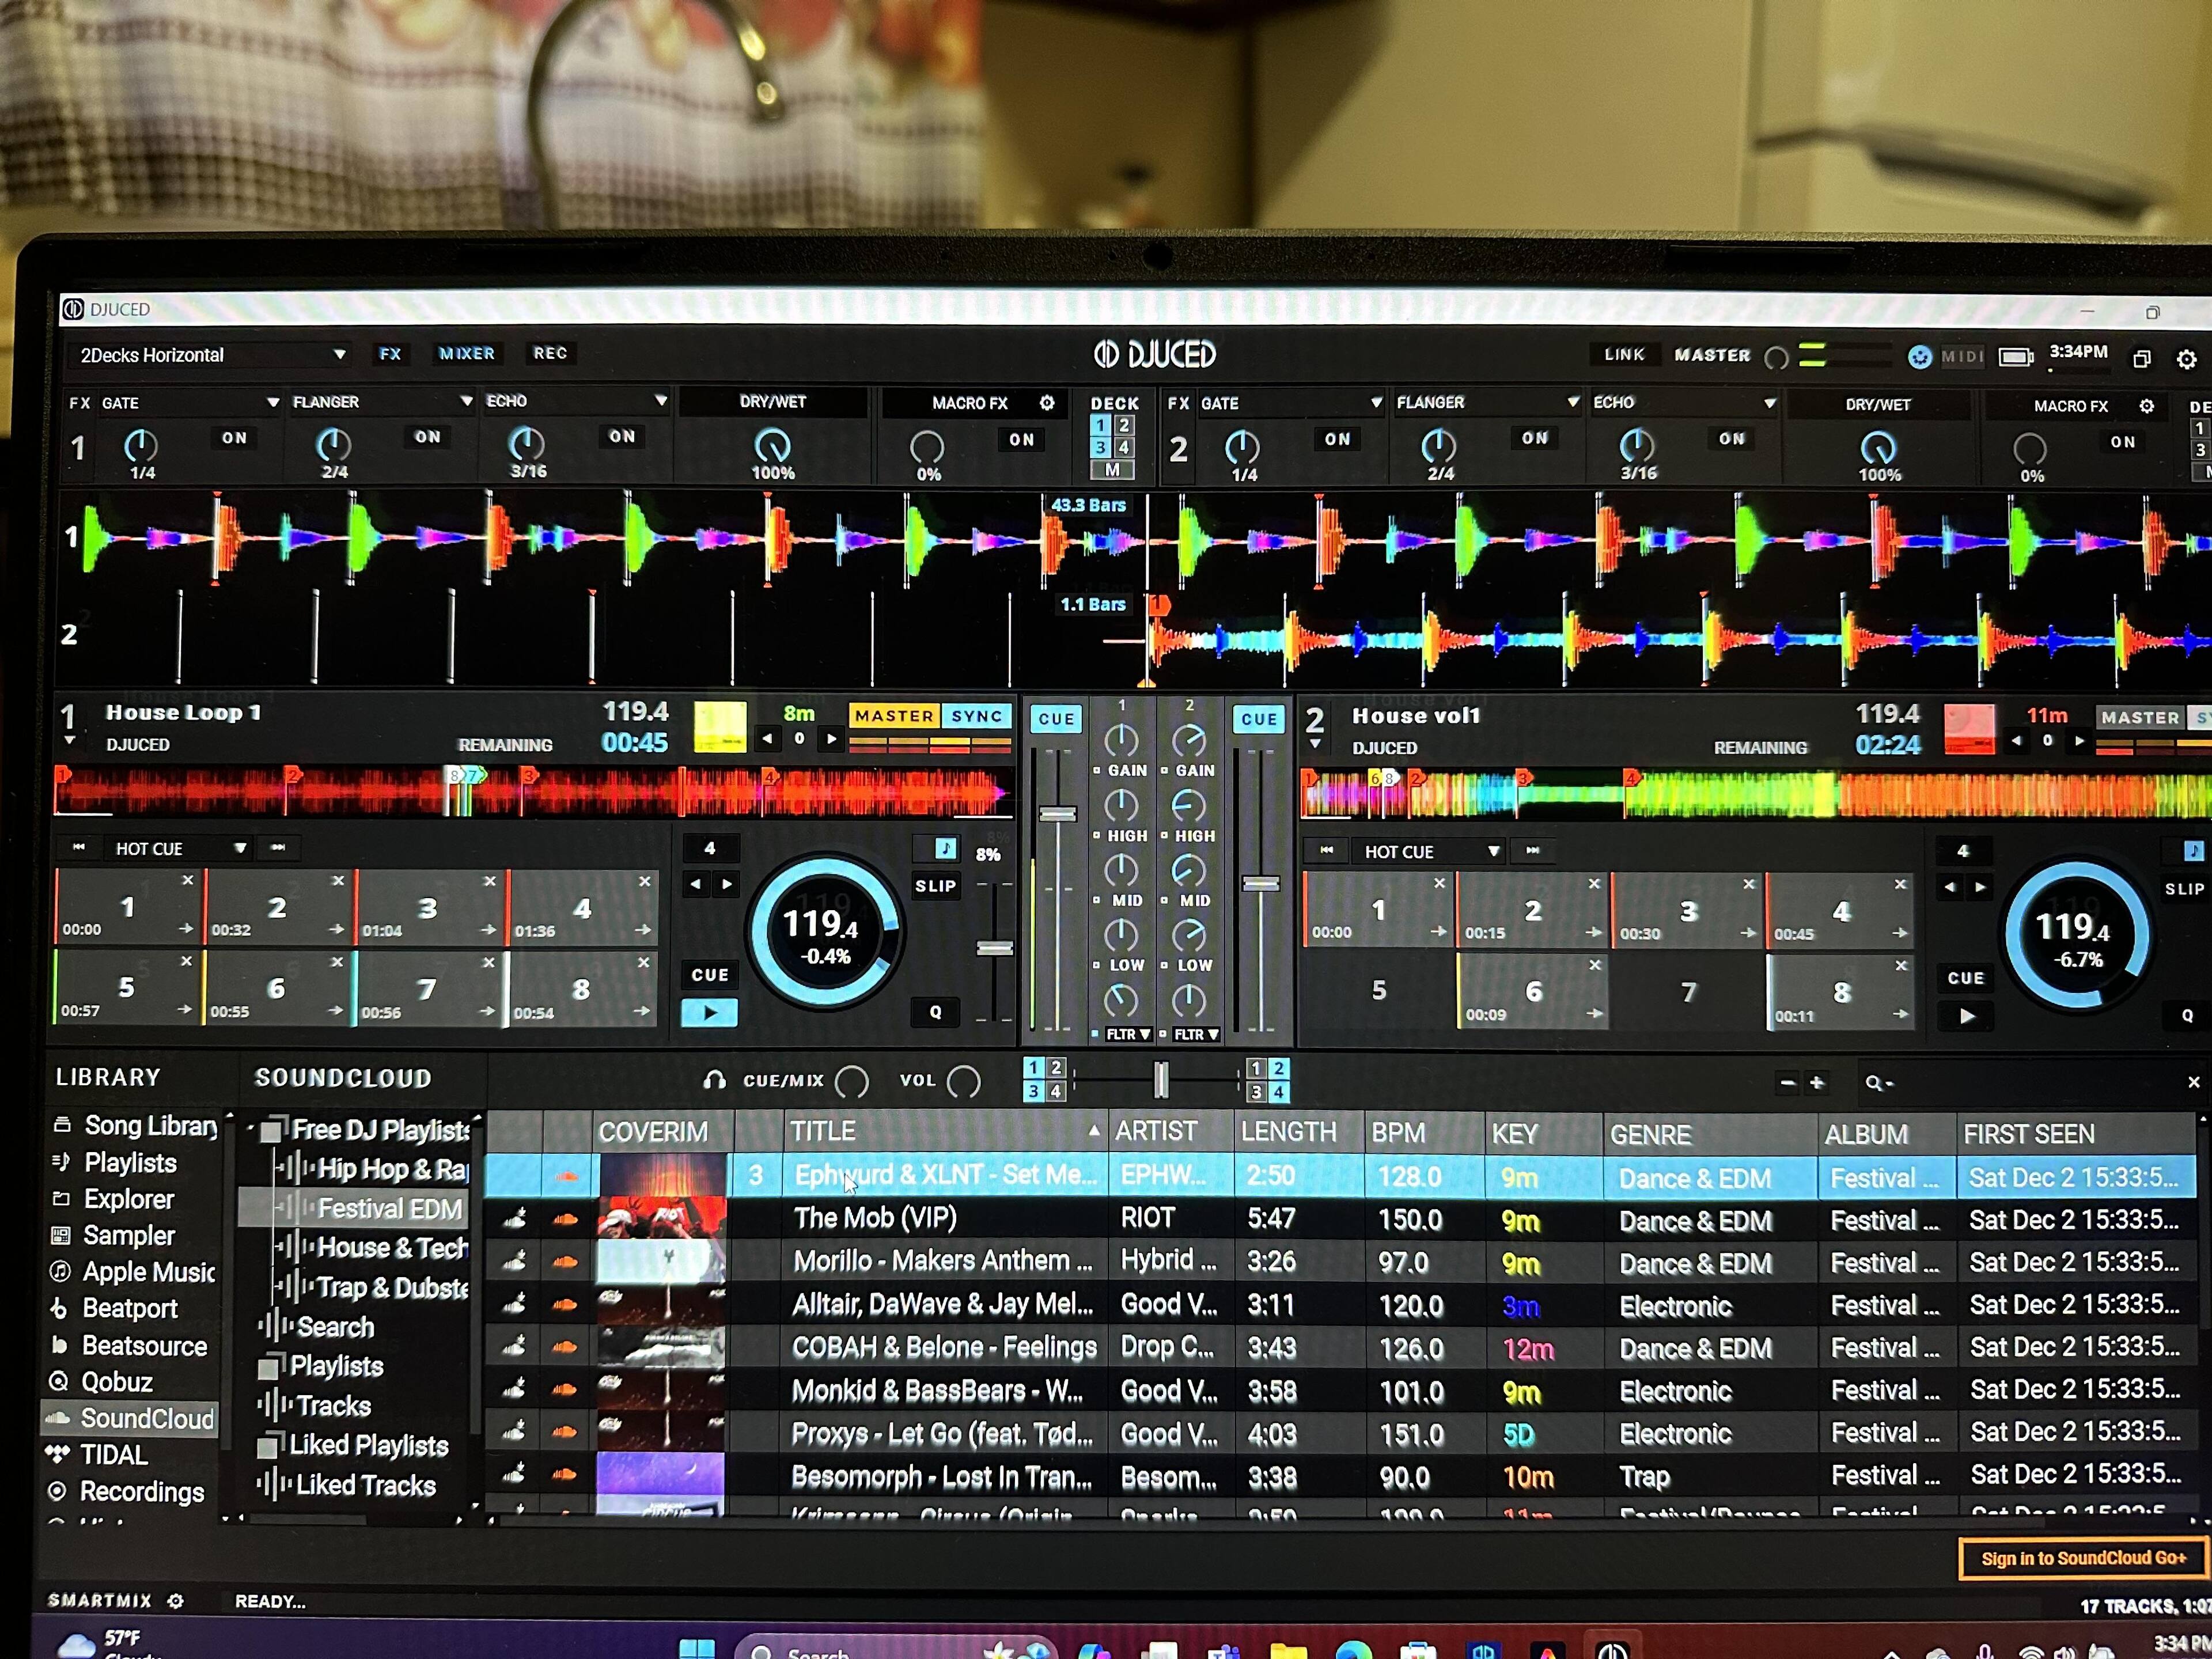Open deck 1 HOT CUE mode dropdown
The height and width of the screenshot is (1659, 2212).
240,848
